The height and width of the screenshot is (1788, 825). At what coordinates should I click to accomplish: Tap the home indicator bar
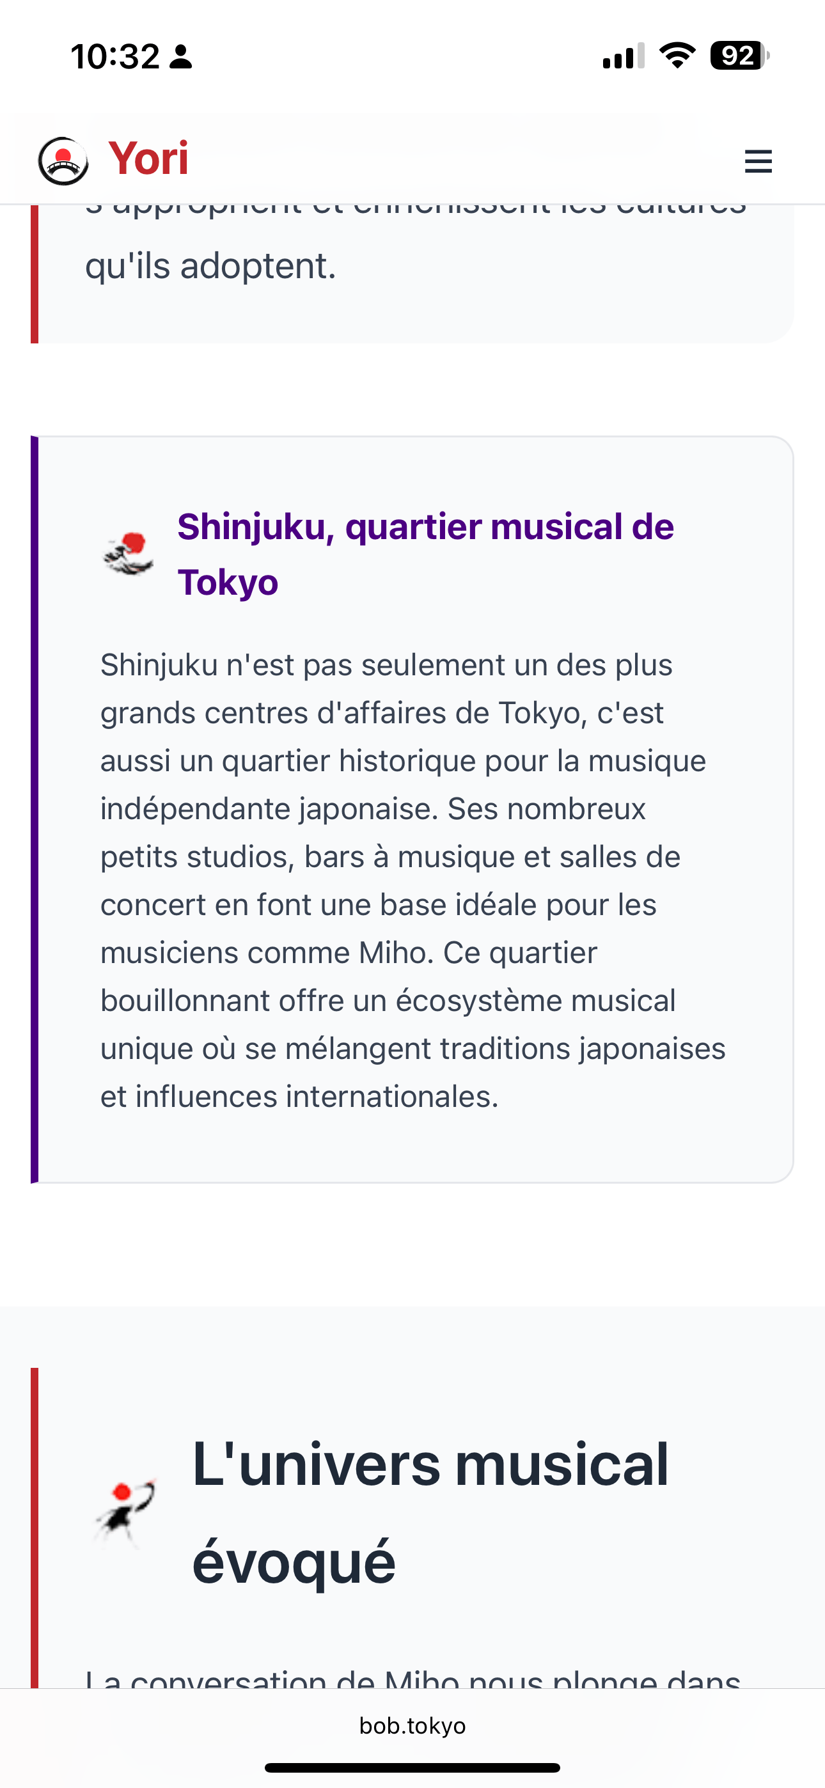412,1767
